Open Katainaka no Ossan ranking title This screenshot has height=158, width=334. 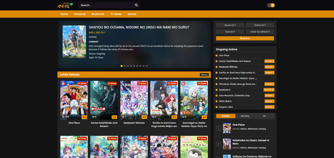click(x=251, y=142)
